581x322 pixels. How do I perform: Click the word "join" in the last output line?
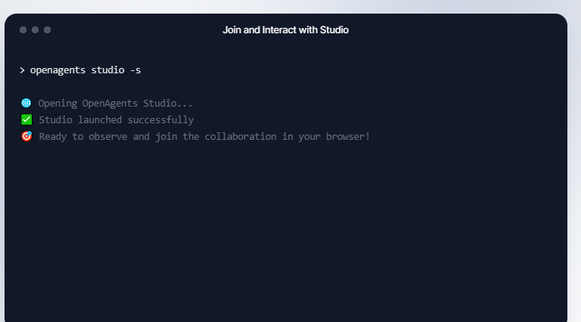[166, 137]
